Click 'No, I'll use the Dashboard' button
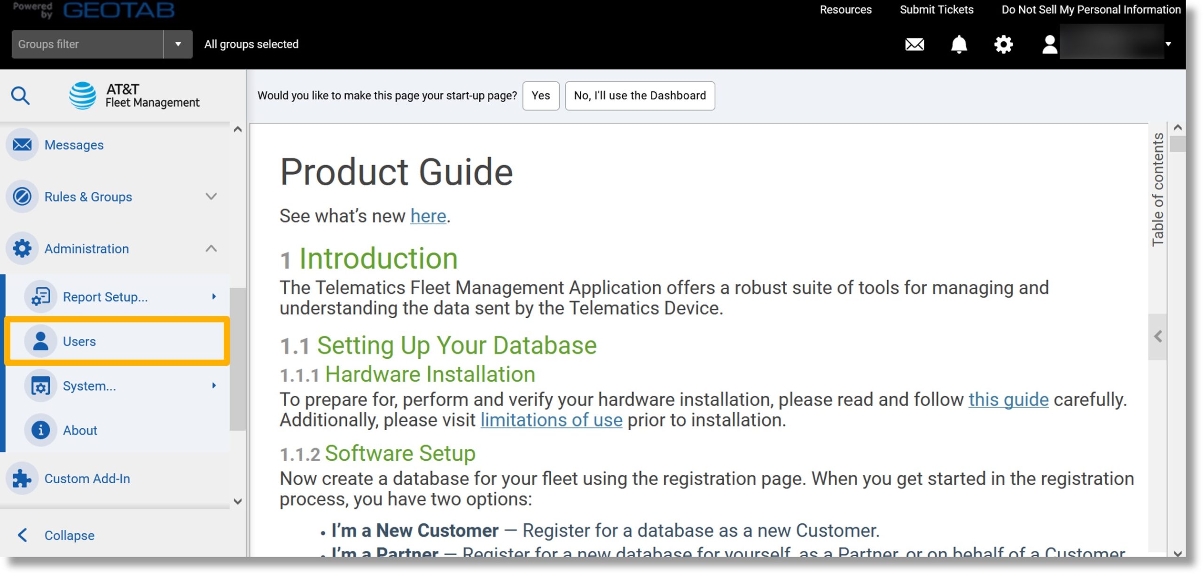 [640, 95]
